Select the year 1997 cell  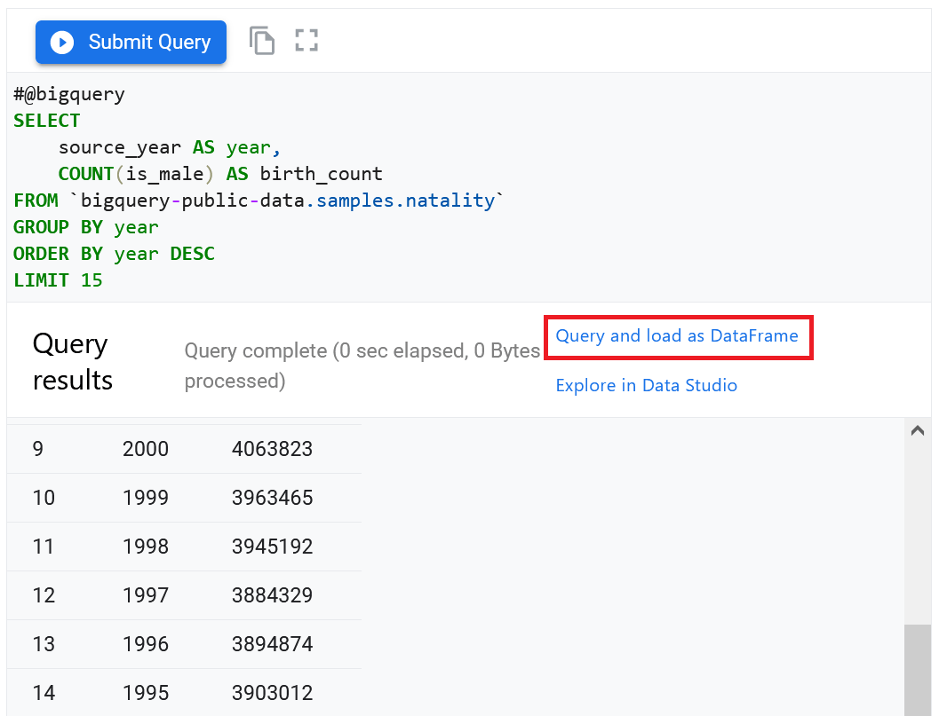146,595
